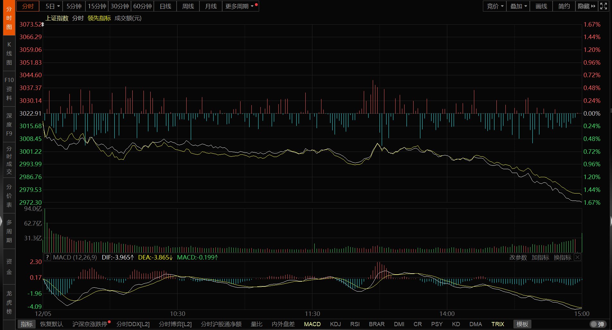Click 成交额(元) label in chart header
612x330 pixels.
point(128,18)
